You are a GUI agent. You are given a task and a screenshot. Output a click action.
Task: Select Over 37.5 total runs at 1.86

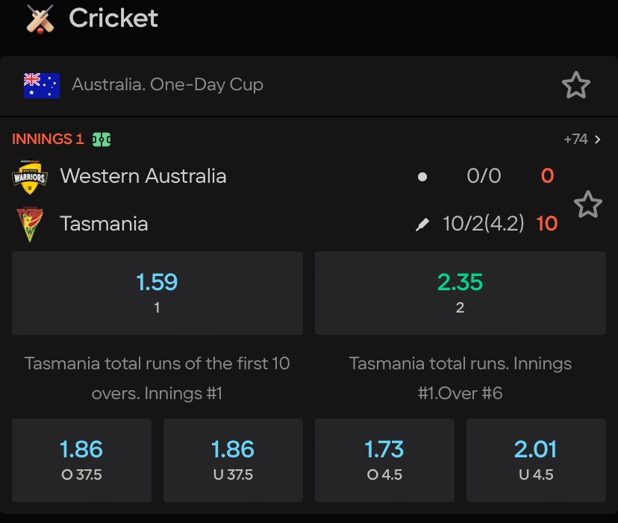(x=82, y=460)
